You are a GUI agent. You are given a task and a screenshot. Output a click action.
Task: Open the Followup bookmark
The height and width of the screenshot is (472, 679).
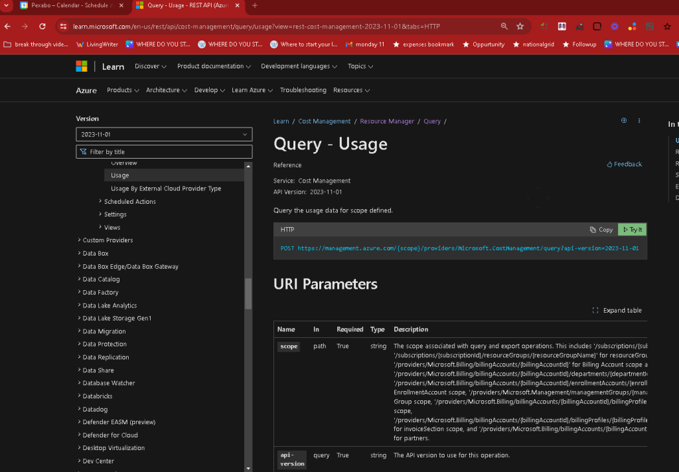coord(579,44)
